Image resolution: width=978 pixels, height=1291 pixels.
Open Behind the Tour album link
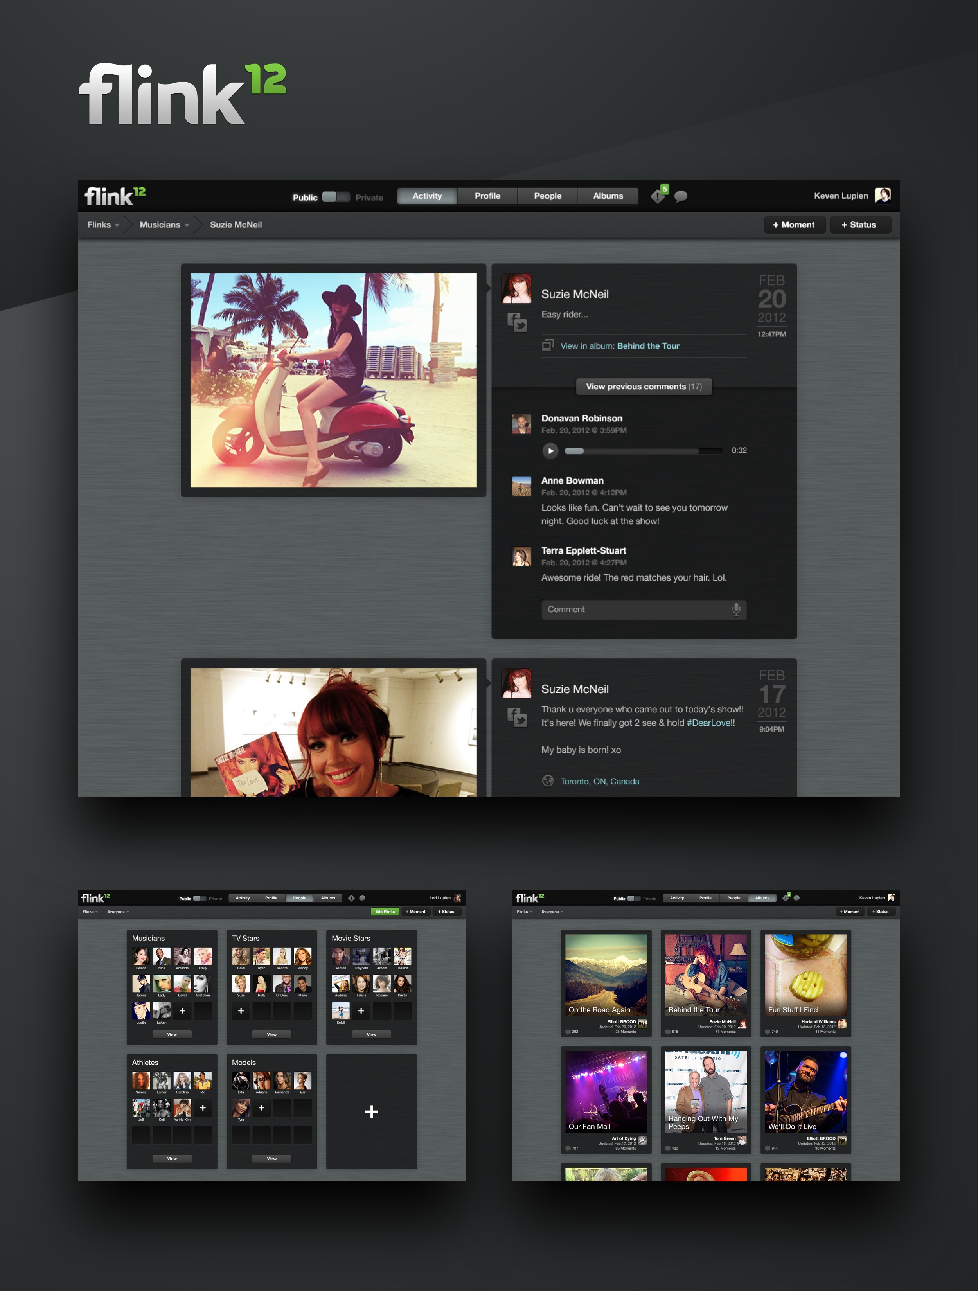(x=648, y=346)
